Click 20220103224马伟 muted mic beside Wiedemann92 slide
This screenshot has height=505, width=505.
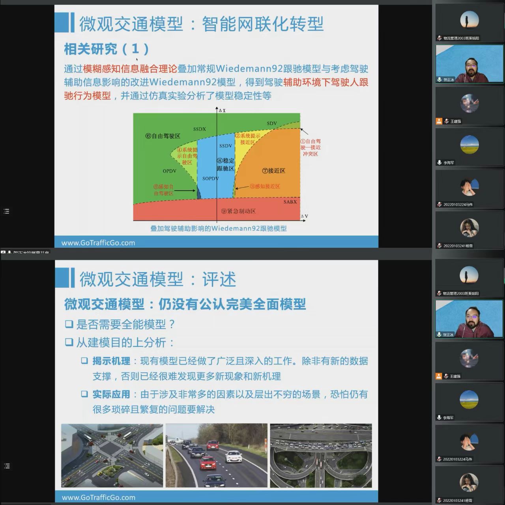pos(440,204)
